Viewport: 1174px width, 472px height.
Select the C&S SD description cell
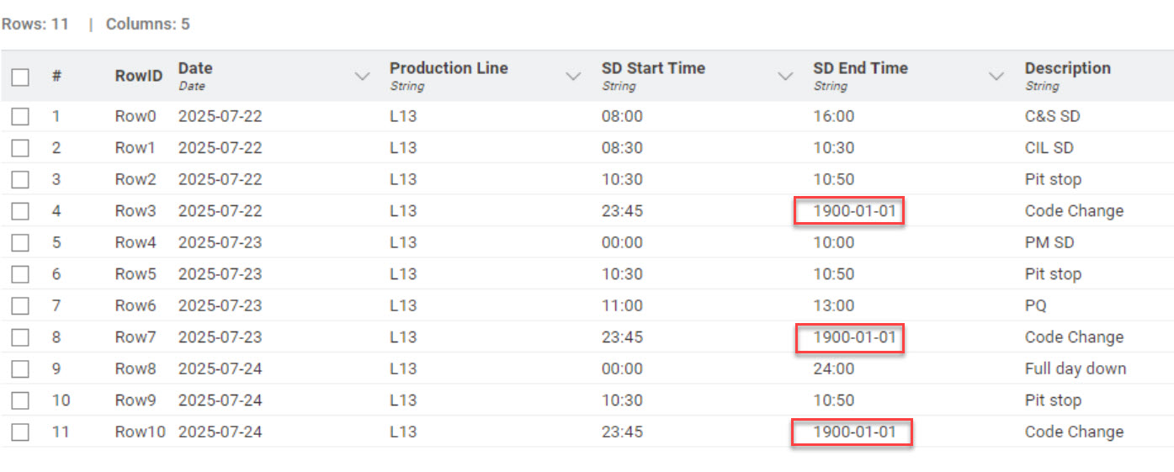[1052, 116]
